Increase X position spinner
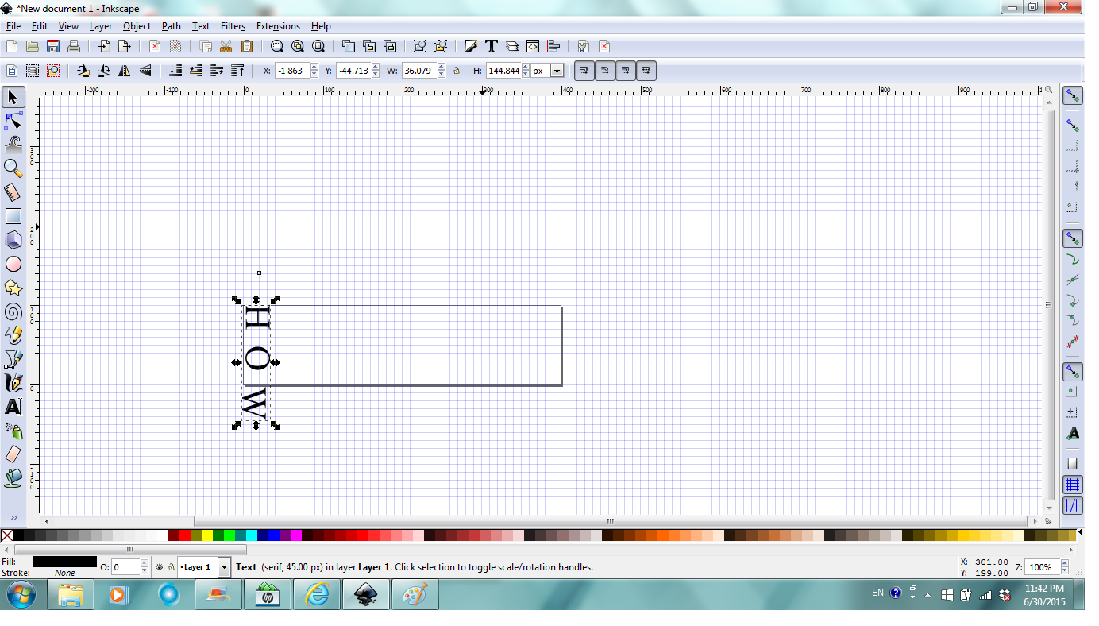Viewport: 1099px width, 626px height. (314, 68)
